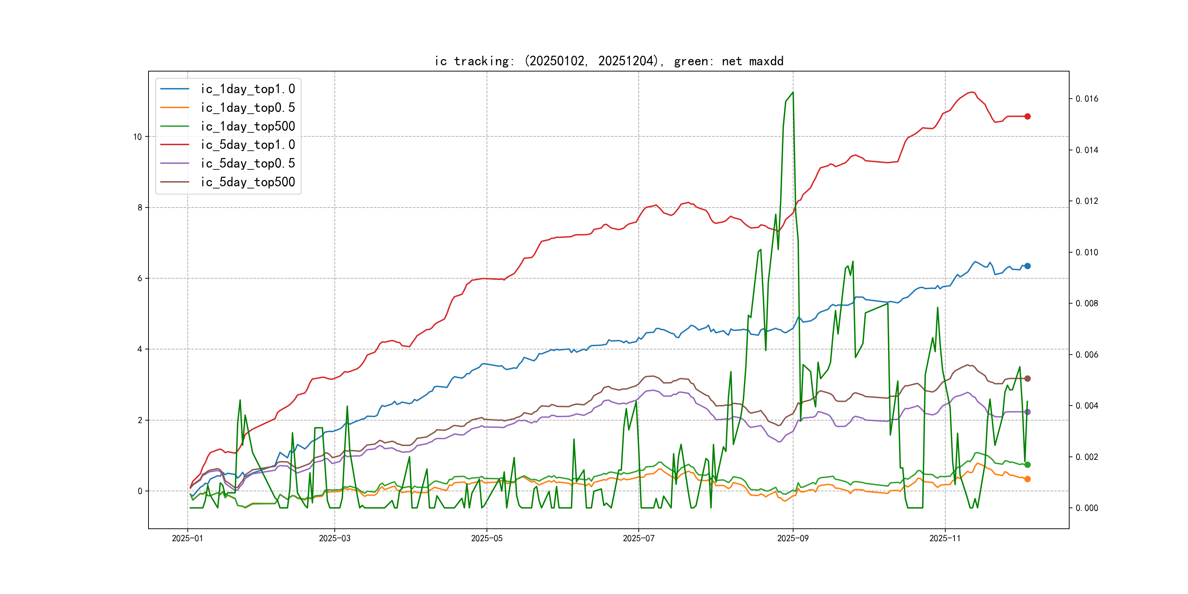Click the red legend line swatch
This screenshot has height=594, width=1188.
click(174, 145)
